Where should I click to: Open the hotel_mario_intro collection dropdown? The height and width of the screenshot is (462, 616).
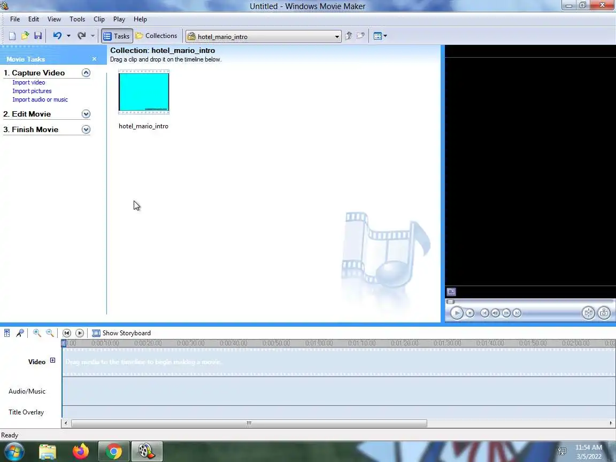coord(263,36)
